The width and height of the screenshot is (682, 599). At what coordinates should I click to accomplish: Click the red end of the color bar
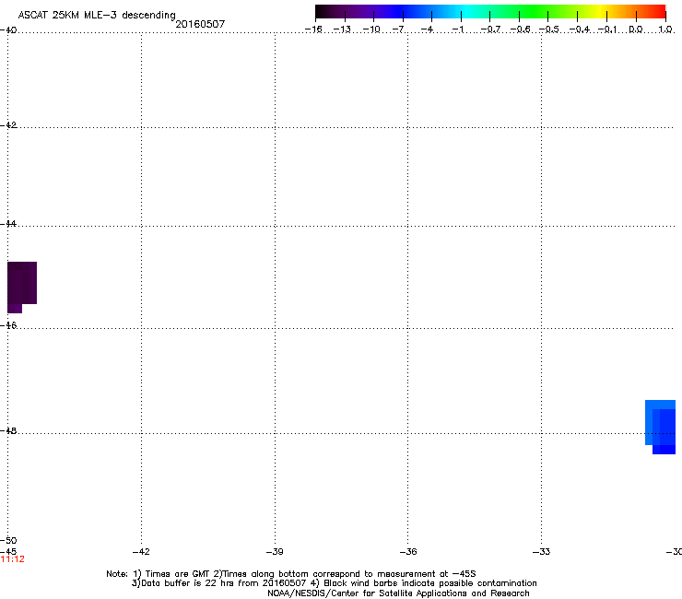659,12
